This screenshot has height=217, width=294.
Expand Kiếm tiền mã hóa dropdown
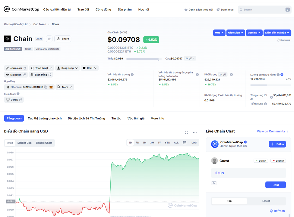pyautogui.click(x=277, y=33)
